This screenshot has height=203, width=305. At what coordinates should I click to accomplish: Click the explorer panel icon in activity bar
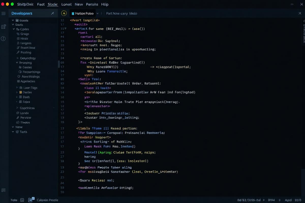[x=4, y=27]
